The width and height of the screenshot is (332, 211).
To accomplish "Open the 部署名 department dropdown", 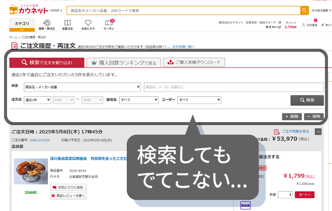I will click(x=139, y=100).
